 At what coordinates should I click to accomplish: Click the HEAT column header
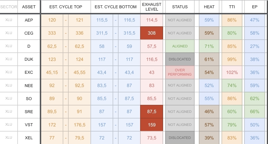pos(209,7)
